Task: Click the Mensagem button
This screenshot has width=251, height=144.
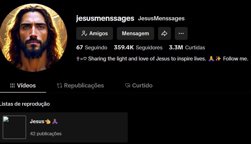Action: [x=135, y=33]
